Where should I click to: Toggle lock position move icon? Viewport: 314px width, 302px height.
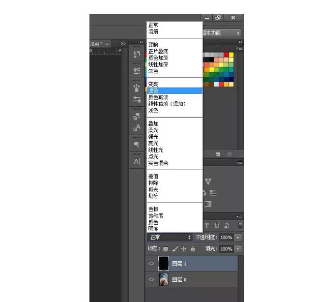point(184,249)
